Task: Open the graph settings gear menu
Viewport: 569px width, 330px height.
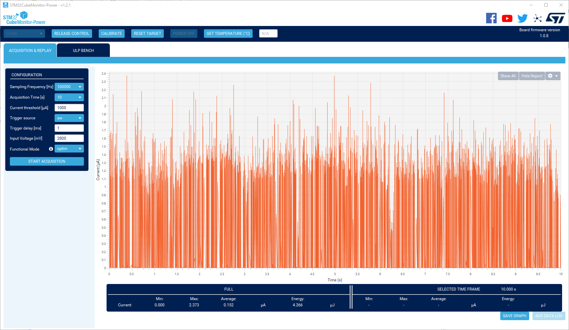Action: 553,76
